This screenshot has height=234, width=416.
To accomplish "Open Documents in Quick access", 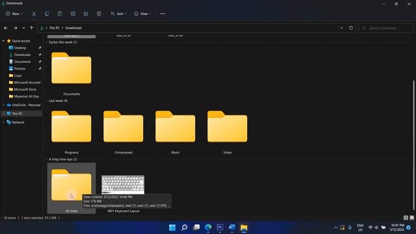I will coord(22,62).
